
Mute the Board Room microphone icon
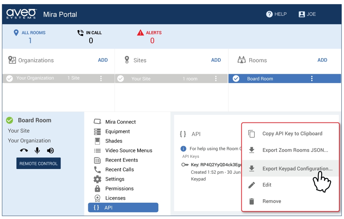coord(37,151)
